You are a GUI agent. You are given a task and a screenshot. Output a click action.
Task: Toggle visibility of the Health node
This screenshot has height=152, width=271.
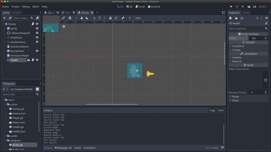click(37, 60)
